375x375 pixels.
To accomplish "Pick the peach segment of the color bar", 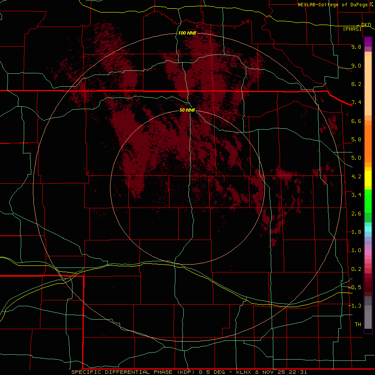I will pyautogui.click(x=368, y=85).
